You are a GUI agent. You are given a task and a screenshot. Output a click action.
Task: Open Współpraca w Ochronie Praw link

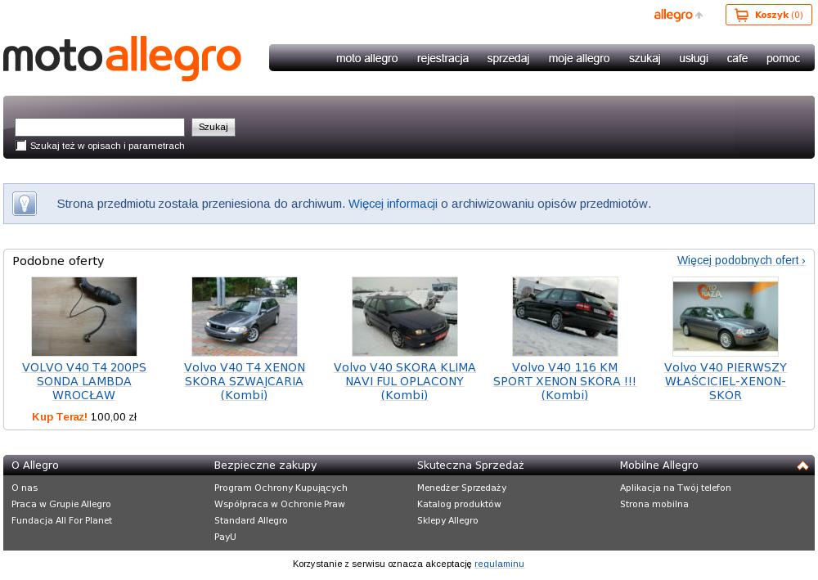pyautogui.click(x=280, y=504)
